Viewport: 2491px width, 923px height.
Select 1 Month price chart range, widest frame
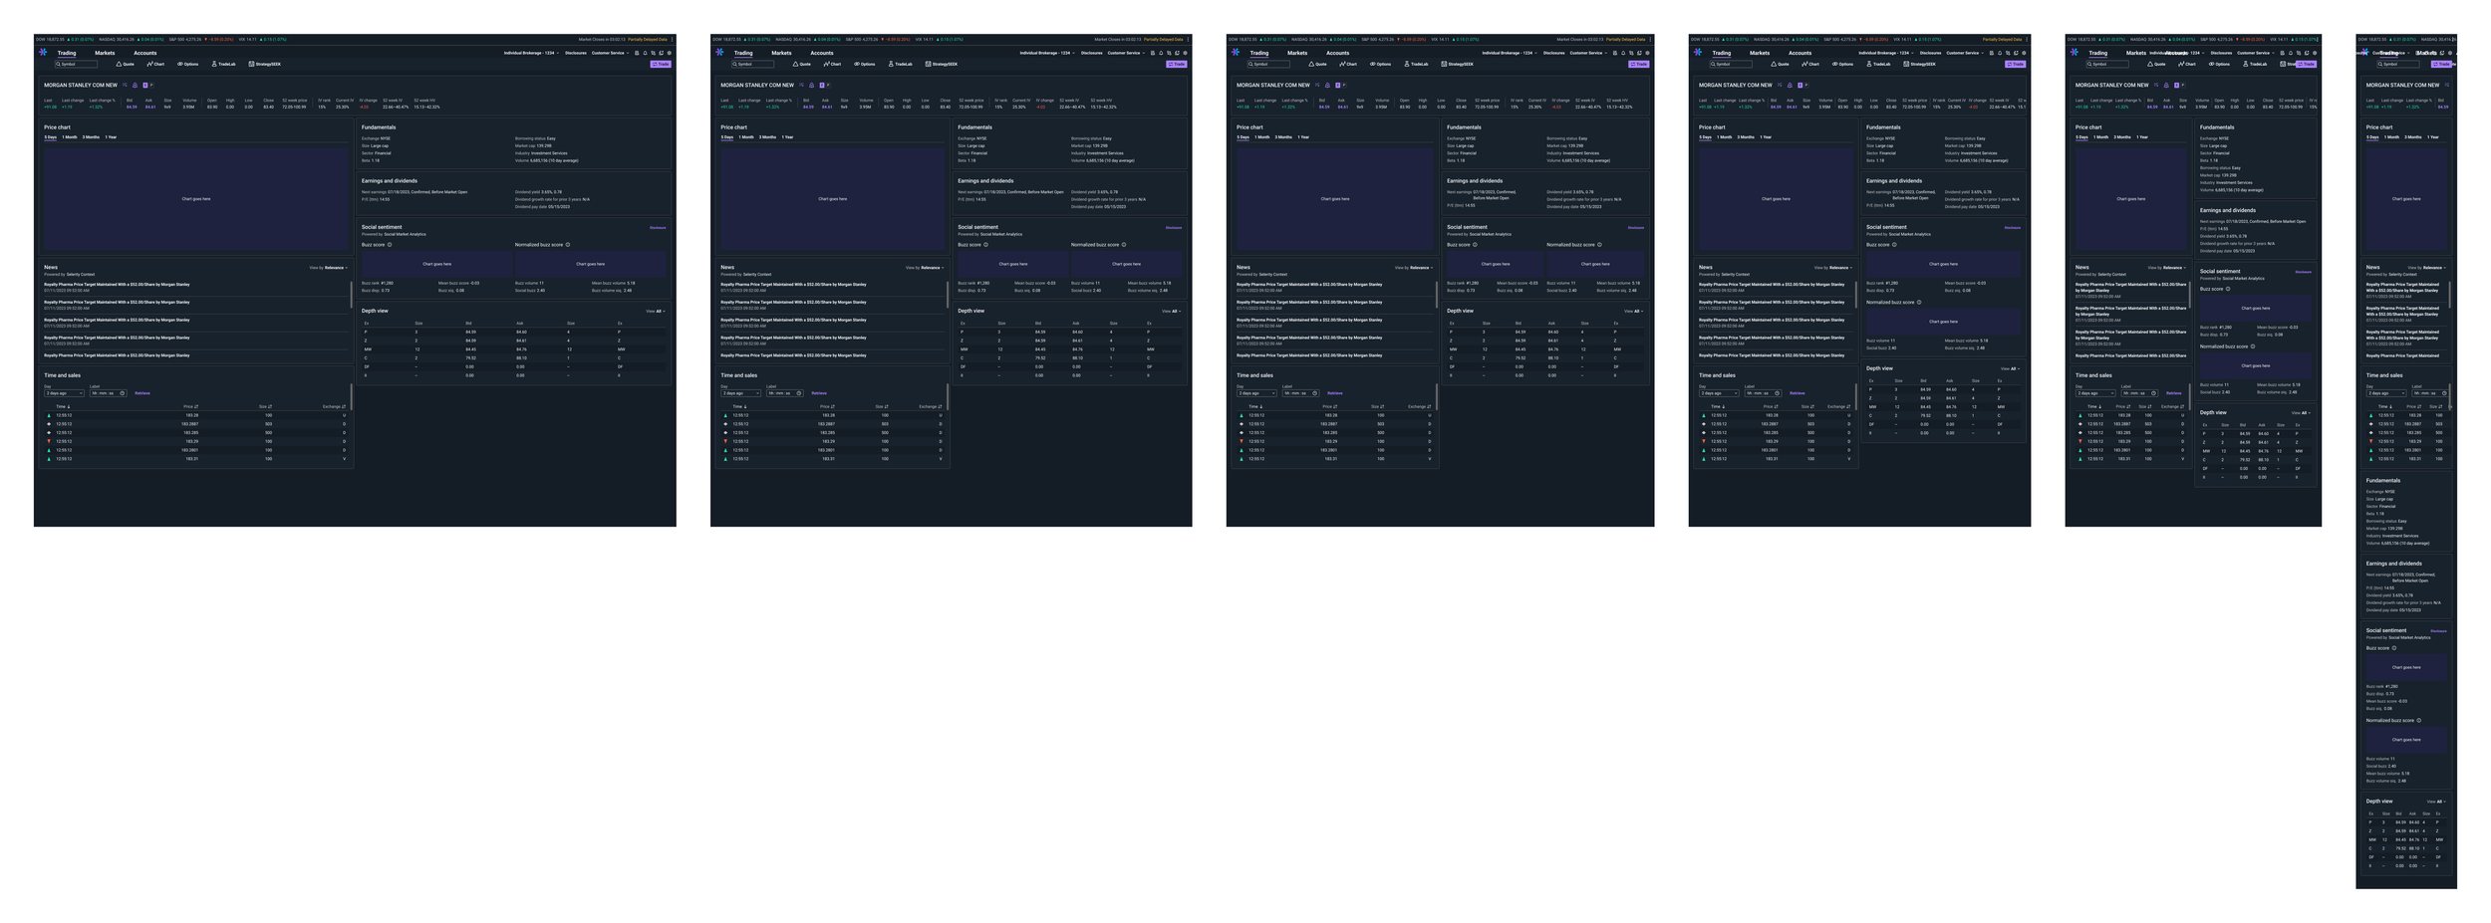tap(70, 137)
